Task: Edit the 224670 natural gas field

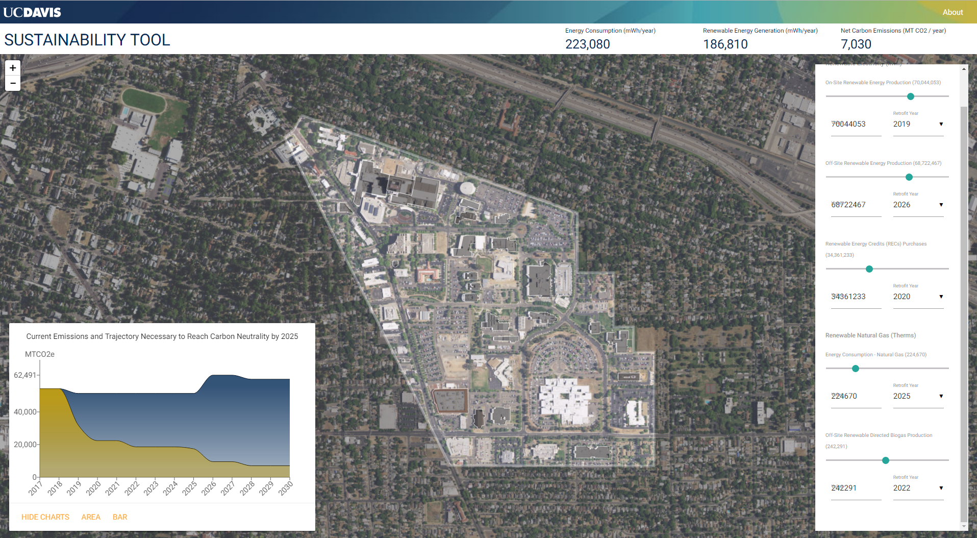Action: point(856,397)
